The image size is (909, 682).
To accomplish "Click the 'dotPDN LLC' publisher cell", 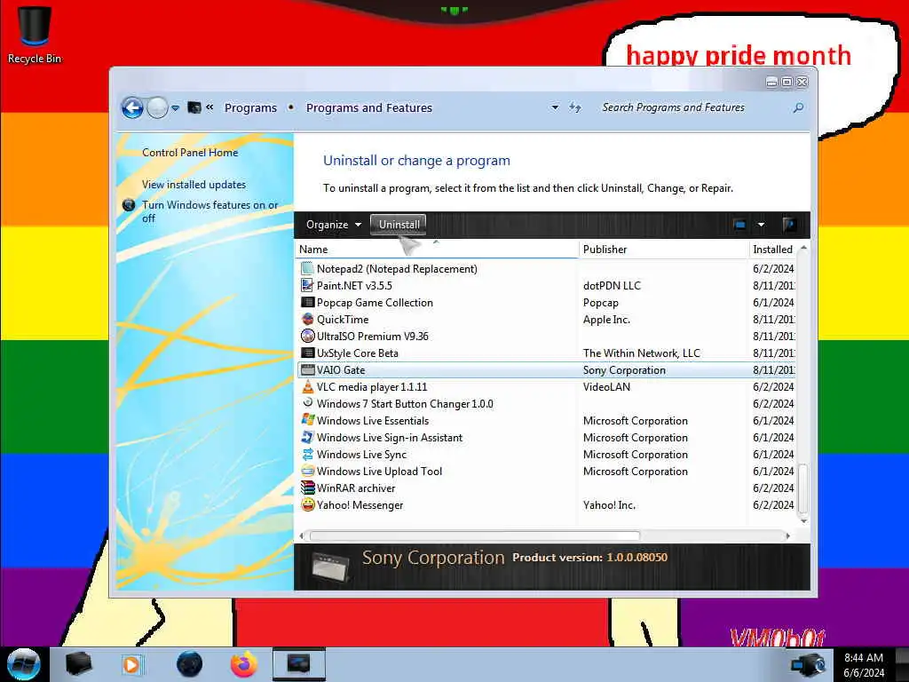I will (x=612, y=285).
